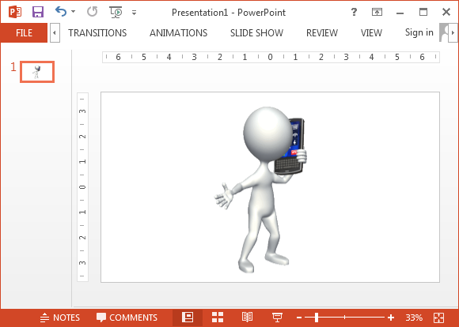
Task: Fit slide to current window
Action: (438, 318)
